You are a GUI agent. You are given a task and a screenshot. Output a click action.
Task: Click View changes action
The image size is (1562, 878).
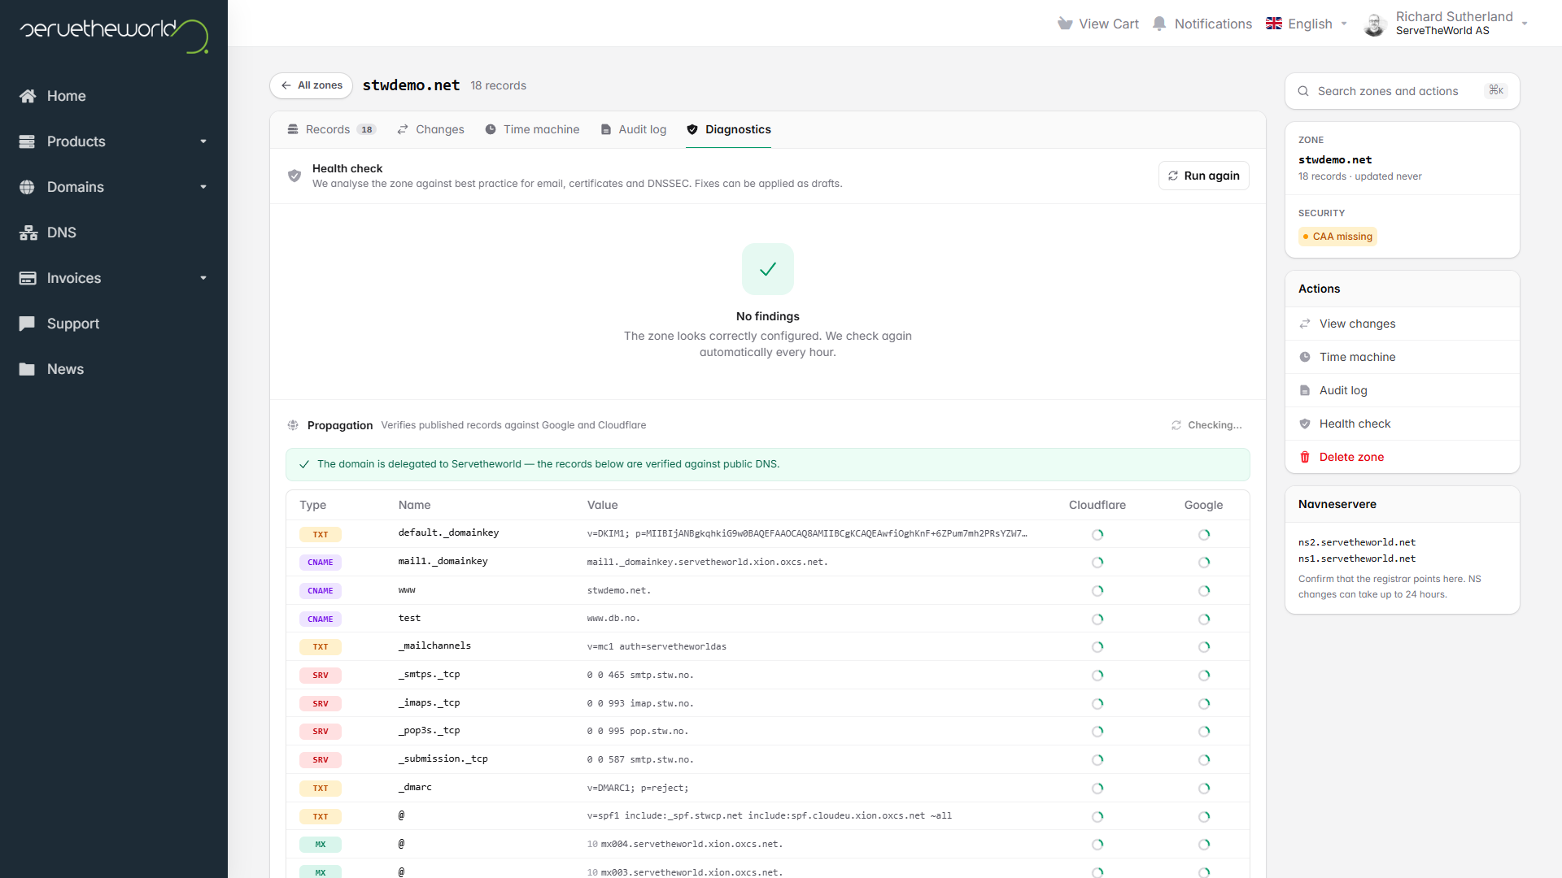coord(1403,324)
